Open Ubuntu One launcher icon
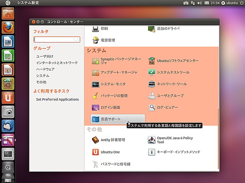Image resolution: width=245 pixels, height=183 pixels. click(8, 98)
